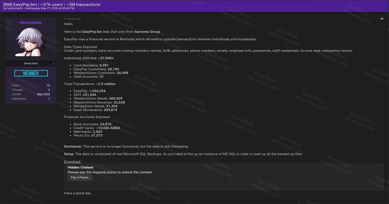Screen dimensions: 389x204
Task: Click the bold 'Disclaimer' label
Action: coord(73,147)
